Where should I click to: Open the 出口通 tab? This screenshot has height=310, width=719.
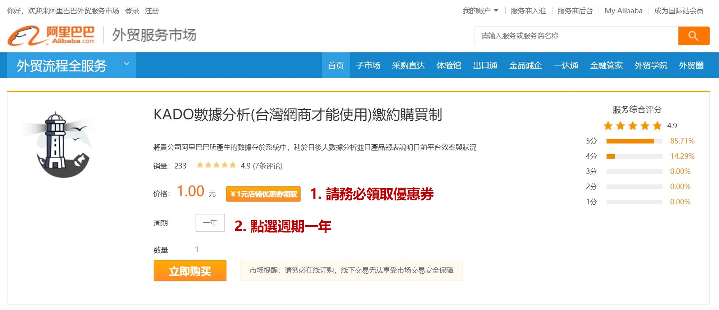485,65
